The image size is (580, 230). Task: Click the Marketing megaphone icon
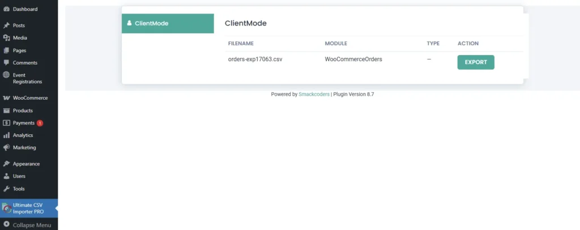(x=6, y=148)
